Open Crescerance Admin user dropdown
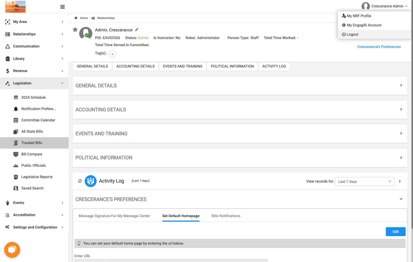Viewport: 413px width, 262px height. click(384, 6)
